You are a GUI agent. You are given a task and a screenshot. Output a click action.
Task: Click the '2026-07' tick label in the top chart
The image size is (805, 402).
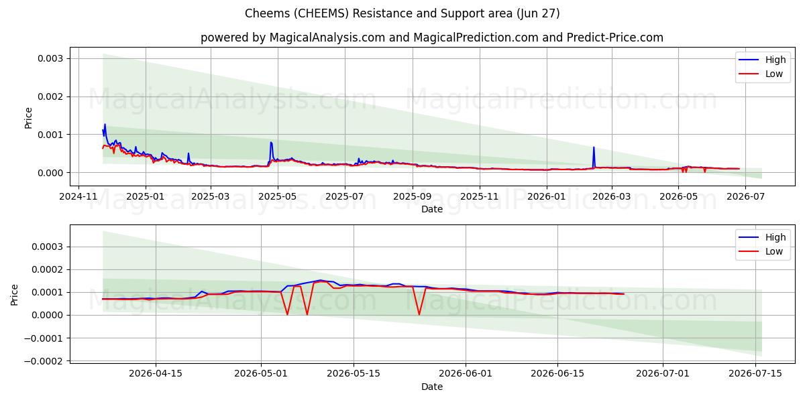[x=745, y=196]
